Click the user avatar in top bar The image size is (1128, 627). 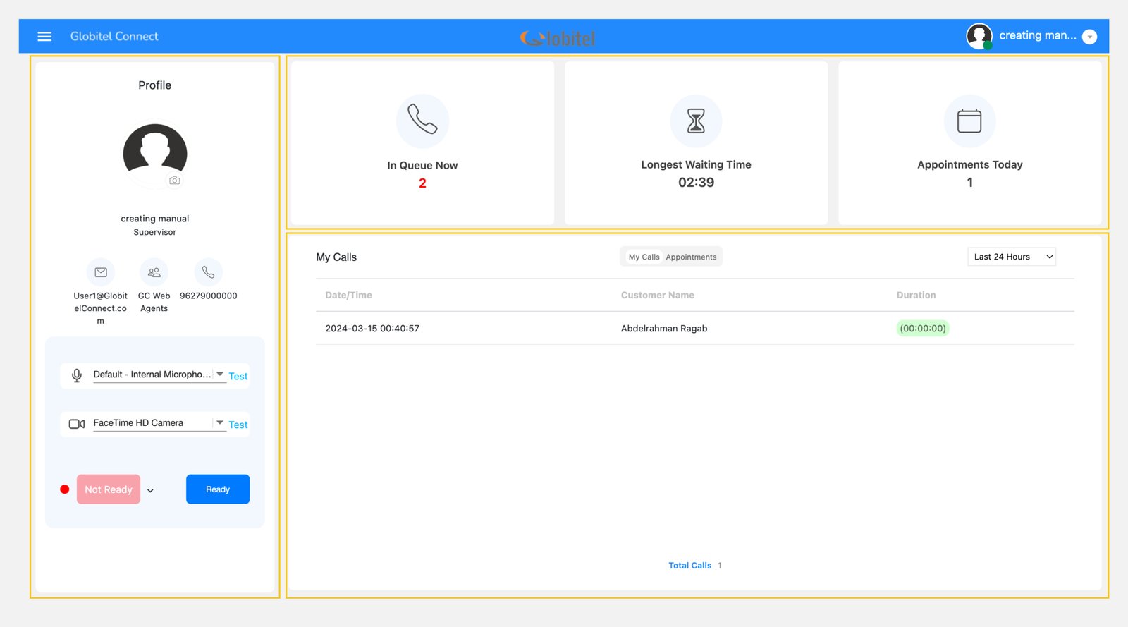coord(979,36)
